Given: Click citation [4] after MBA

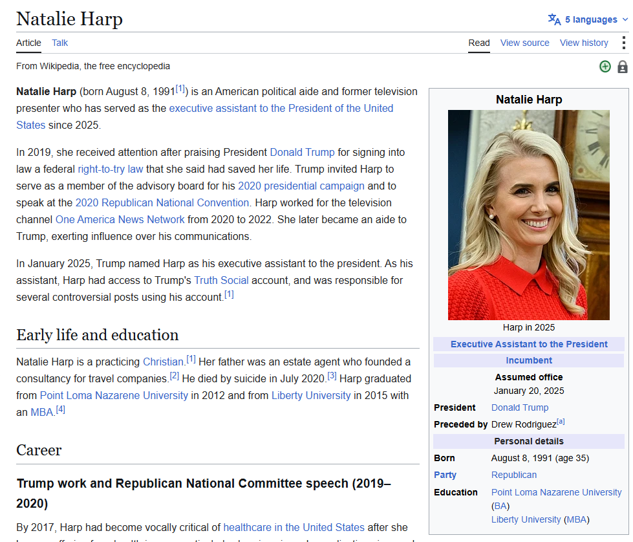Looking at the screenshot, I should [61, 409].
